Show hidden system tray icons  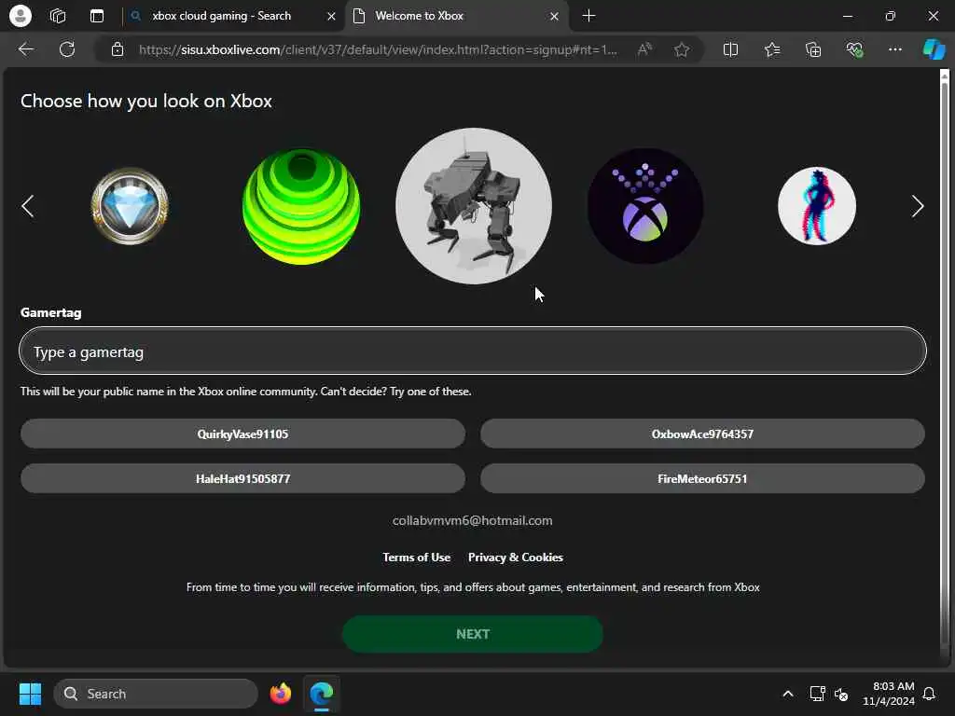coord(787,694)
